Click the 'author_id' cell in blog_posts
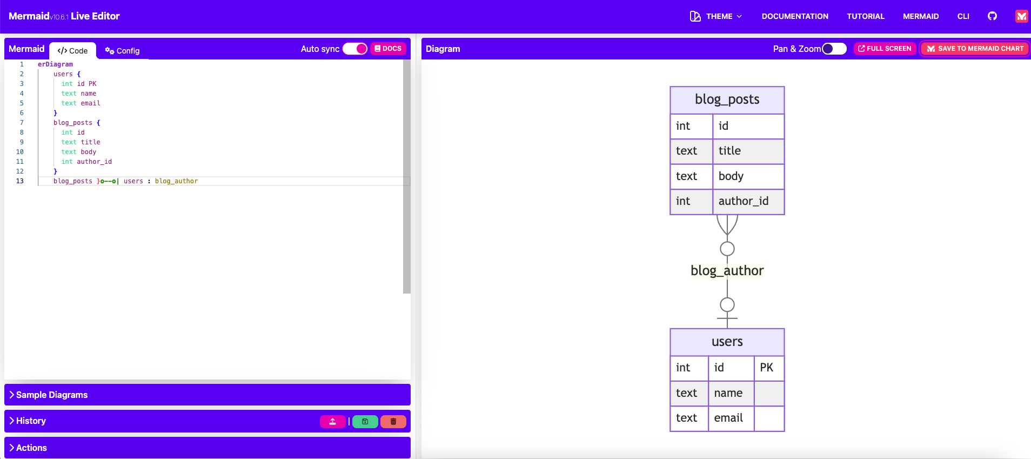This screenshot has width=1031, height=459. 748,202
